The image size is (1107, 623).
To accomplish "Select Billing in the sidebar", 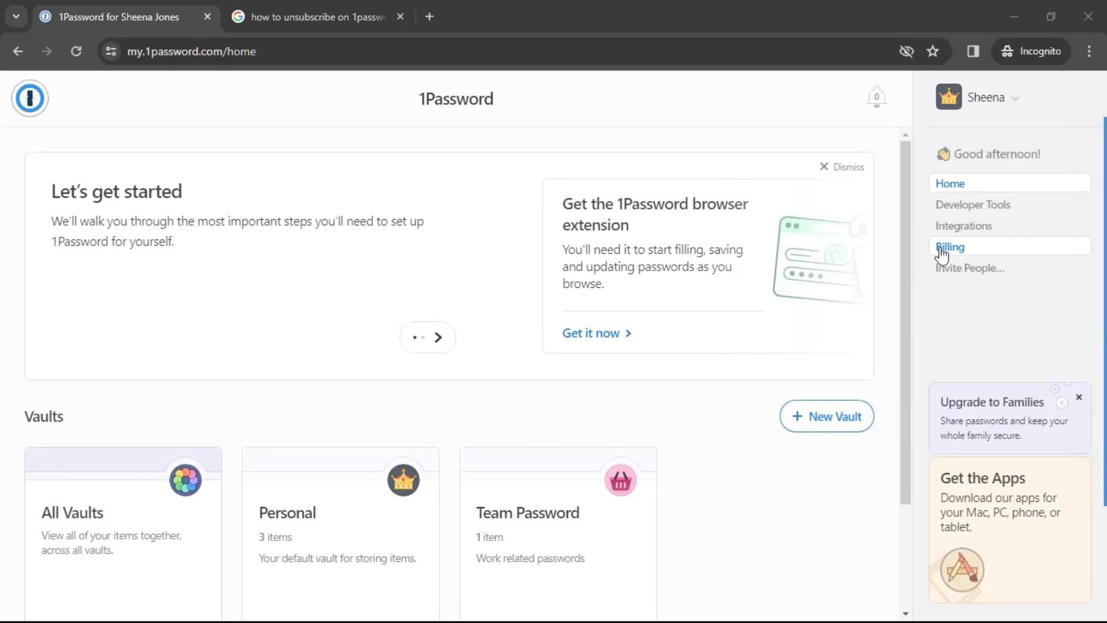I will coord(950,247).
